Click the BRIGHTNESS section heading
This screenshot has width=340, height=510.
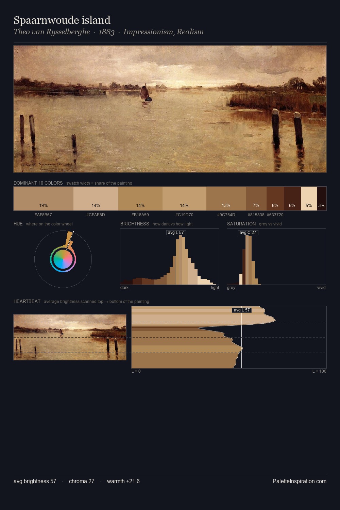click(x=135, y=224)
